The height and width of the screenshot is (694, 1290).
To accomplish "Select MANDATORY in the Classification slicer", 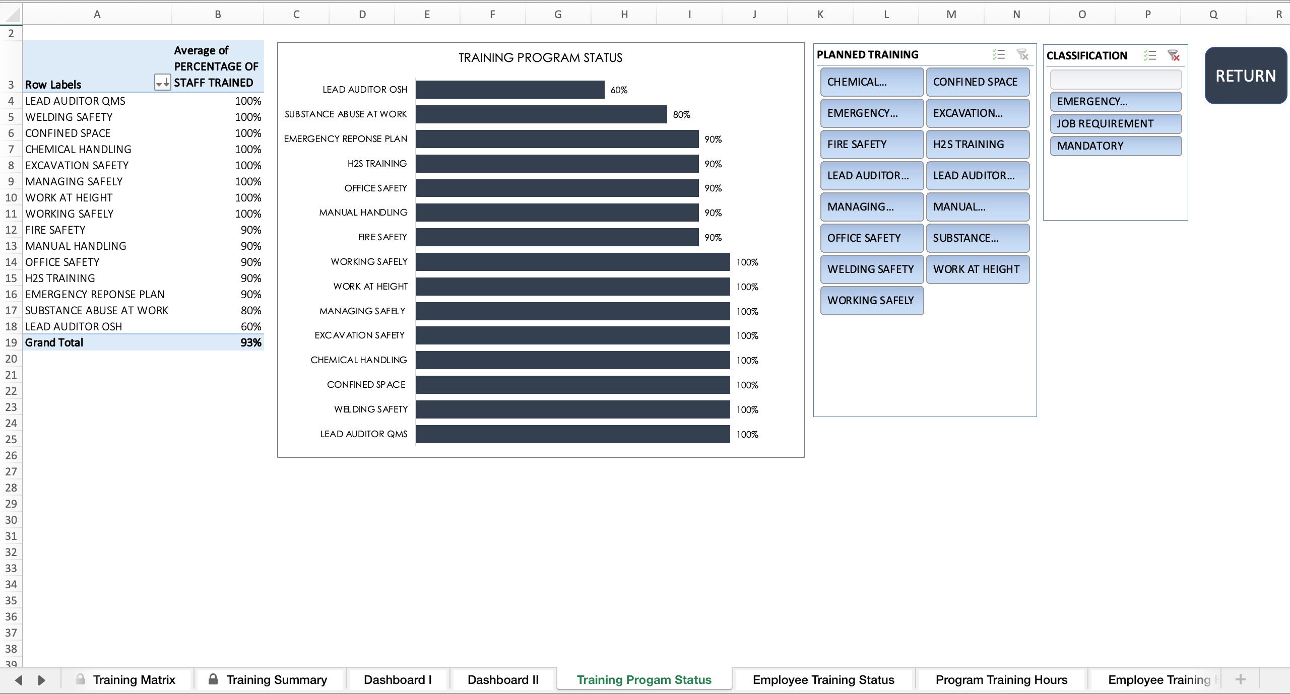I will tap(1116, 146).
